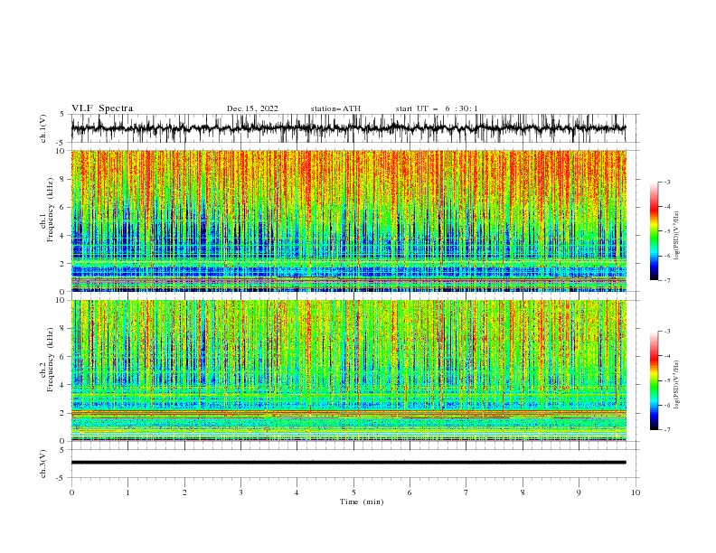The width and height of the screenshot is (716, 553).
Task: Click the "-4" tick on ch.2 colorbar
Action: 667,356
